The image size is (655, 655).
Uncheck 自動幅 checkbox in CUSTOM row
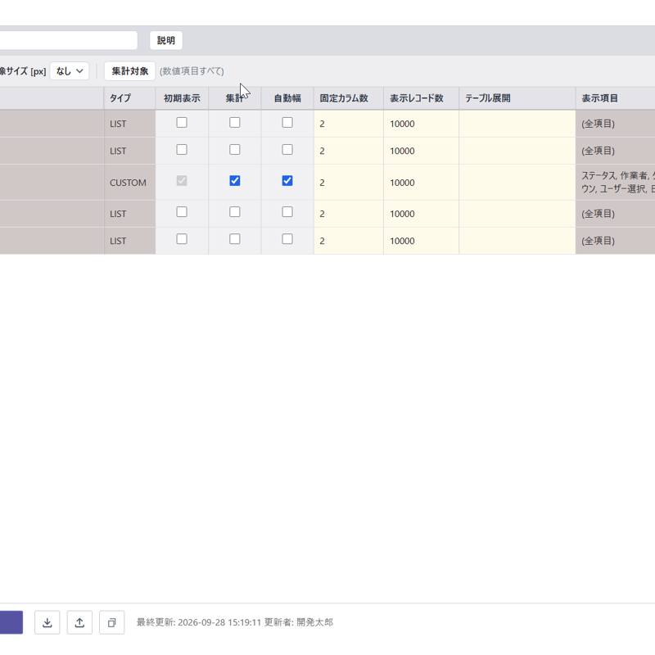(x=287, y=180)
